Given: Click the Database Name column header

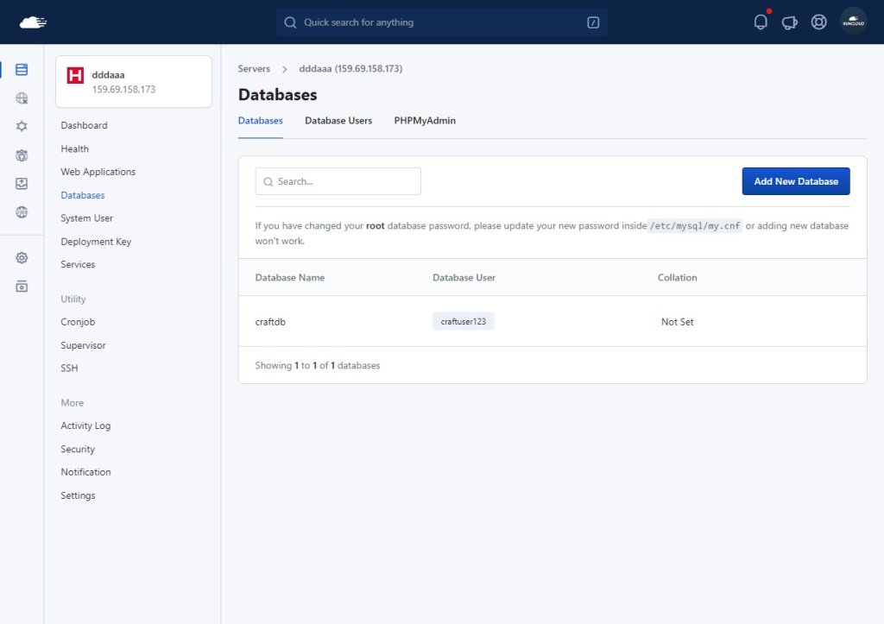Looking at the screenshot, I should coord(290,277).
